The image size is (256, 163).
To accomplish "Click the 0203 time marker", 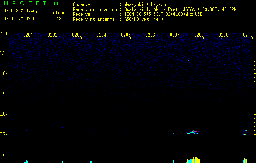I will pyautogui.click(x=77, y=35).
